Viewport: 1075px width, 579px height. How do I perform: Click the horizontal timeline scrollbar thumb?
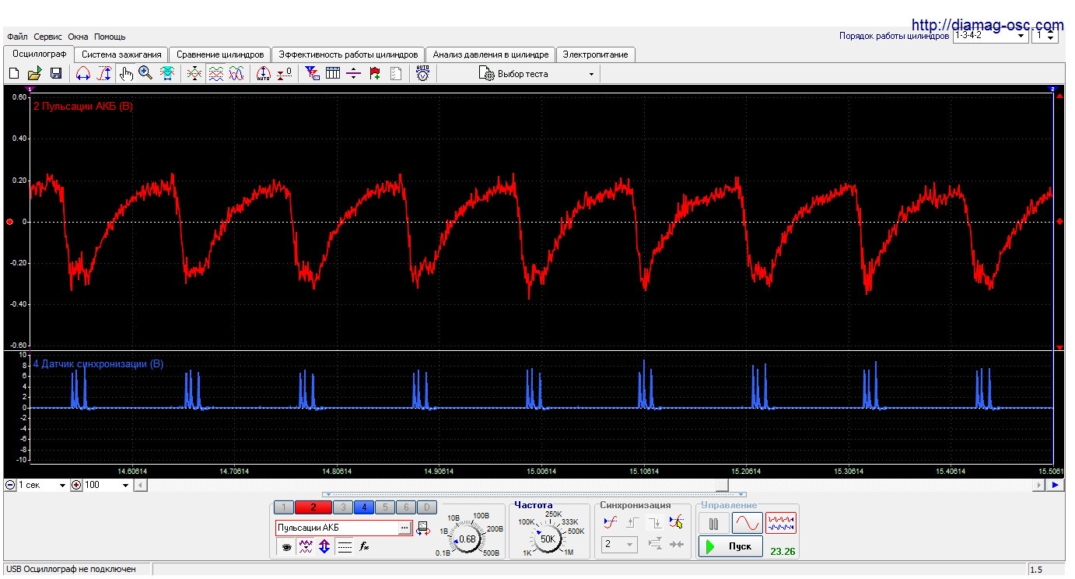[723, 485]
